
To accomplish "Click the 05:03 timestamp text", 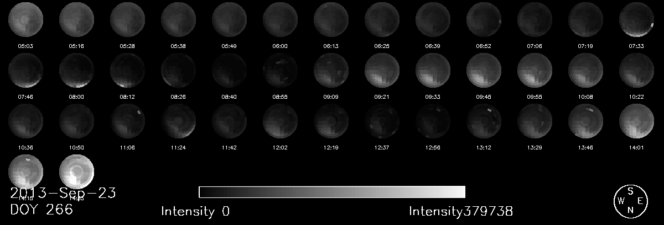I will pos(26,46).
